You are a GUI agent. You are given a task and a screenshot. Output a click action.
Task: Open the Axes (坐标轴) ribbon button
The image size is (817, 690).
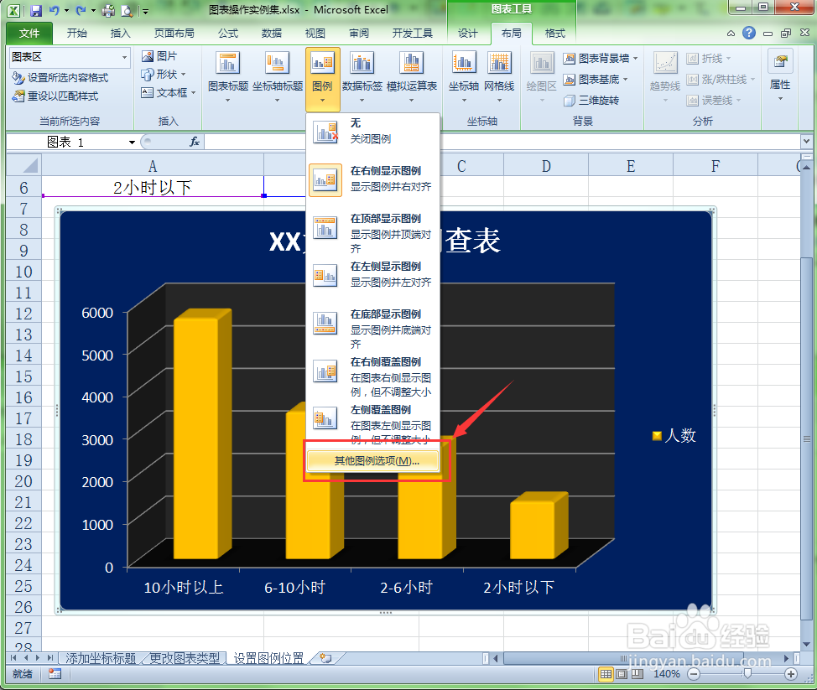[464, 77]
